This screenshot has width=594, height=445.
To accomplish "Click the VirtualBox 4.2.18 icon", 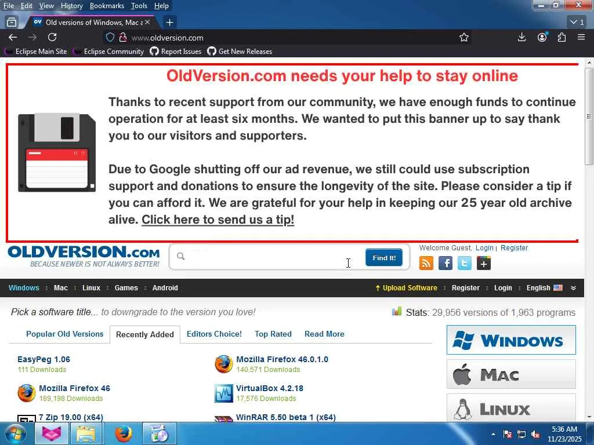I will [x=223, y=393].
